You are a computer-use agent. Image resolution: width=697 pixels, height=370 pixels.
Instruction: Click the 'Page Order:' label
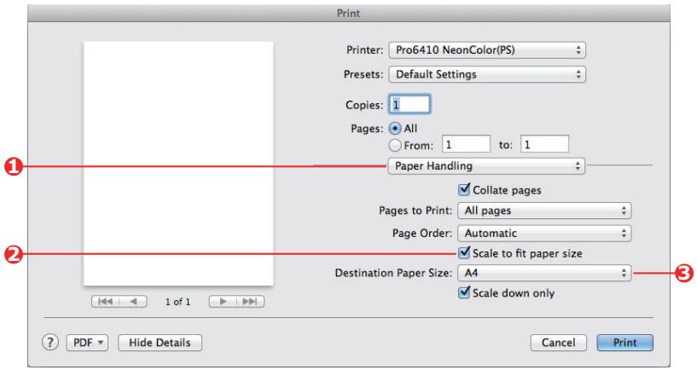pos(421,234)
